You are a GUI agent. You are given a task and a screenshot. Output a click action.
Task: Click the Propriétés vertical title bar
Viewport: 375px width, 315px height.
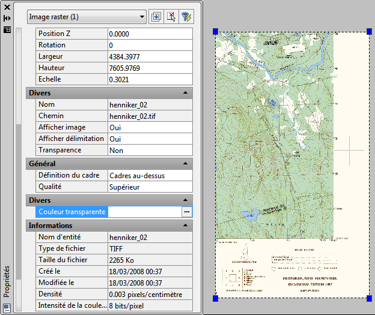pos(7,282)
